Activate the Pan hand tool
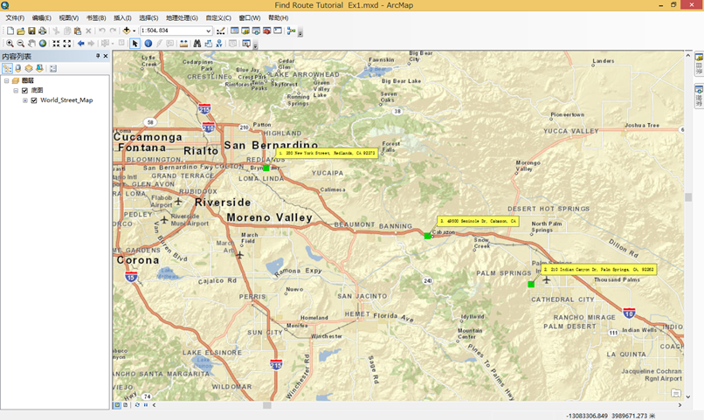 tap(31, 44)
